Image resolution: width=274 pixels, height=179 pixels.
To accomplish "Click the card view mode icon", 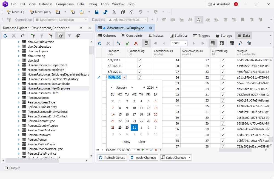I will click(222, 43).
